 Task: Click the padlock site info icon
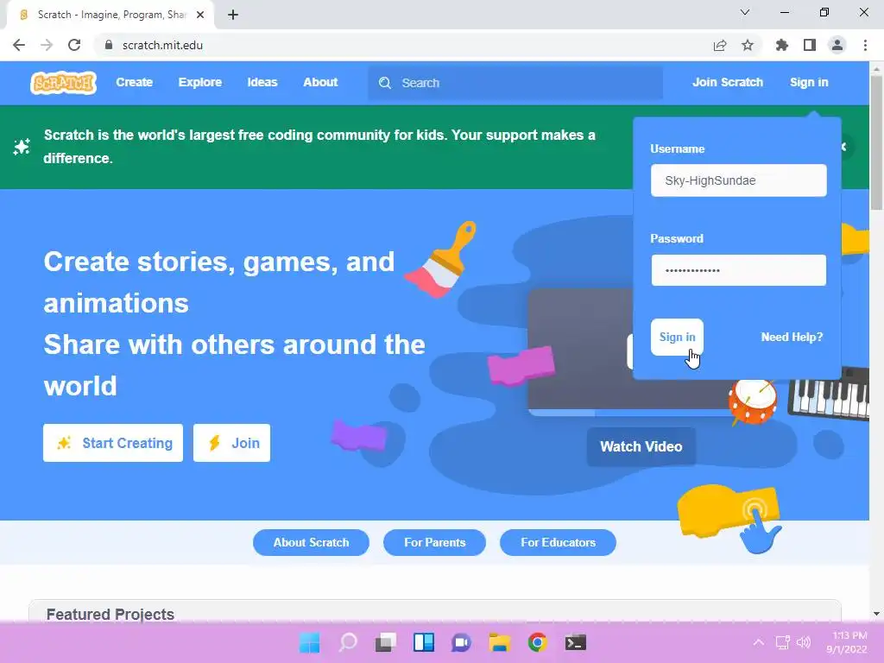[x=109, y=45]
